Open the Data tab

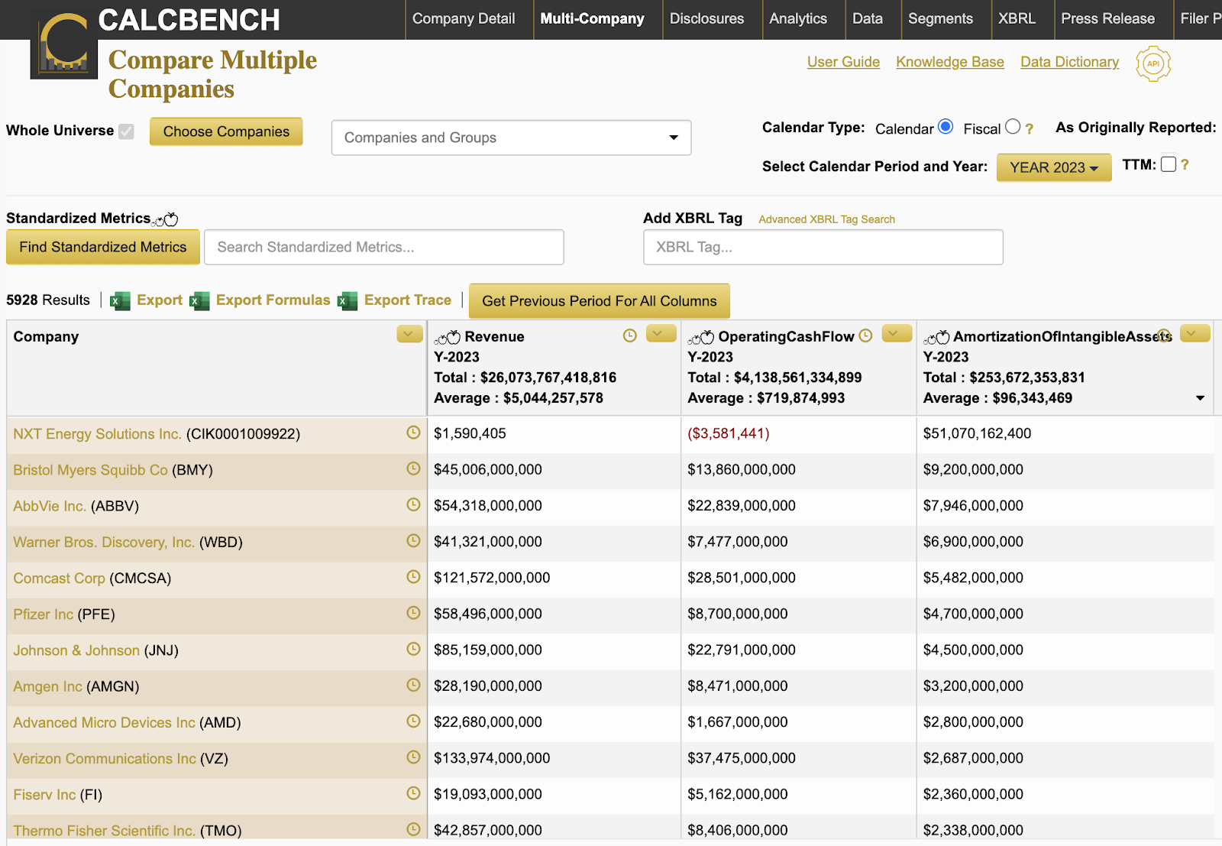868,18
